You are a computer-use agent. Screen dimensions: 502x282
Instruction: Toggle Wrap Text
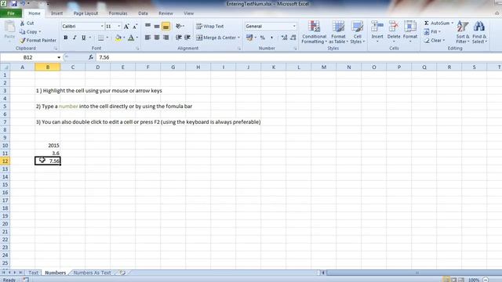[x=210, y=26]
